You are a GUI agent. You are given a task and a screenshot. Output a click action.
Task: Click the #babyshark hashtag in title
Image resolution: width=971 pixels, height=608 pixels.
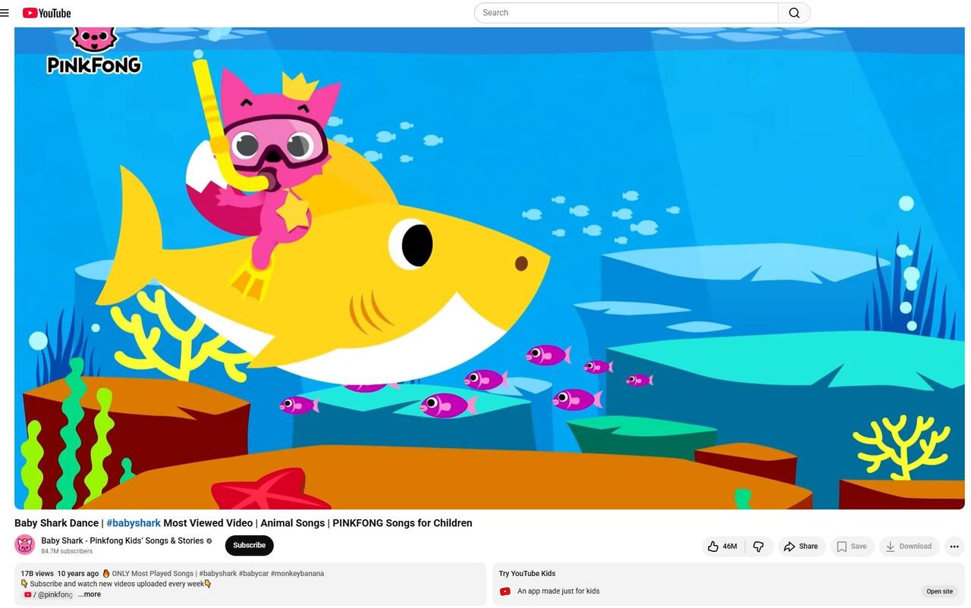click(x=134, y=523)
